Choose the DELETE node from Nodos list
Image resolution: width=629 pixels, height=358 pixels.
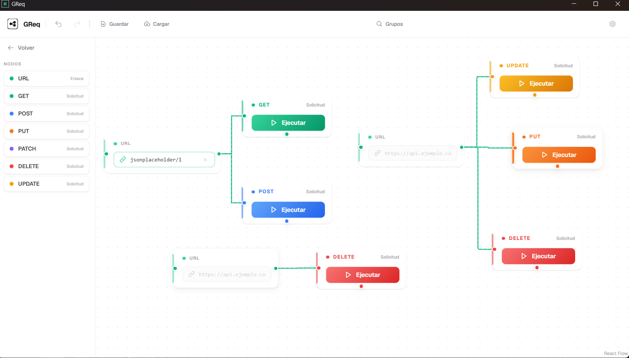[47, 166]
